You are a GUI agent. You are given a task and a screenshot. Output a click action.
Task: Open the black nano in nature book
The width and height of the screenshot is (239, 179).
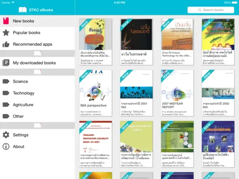coord(136,34)
